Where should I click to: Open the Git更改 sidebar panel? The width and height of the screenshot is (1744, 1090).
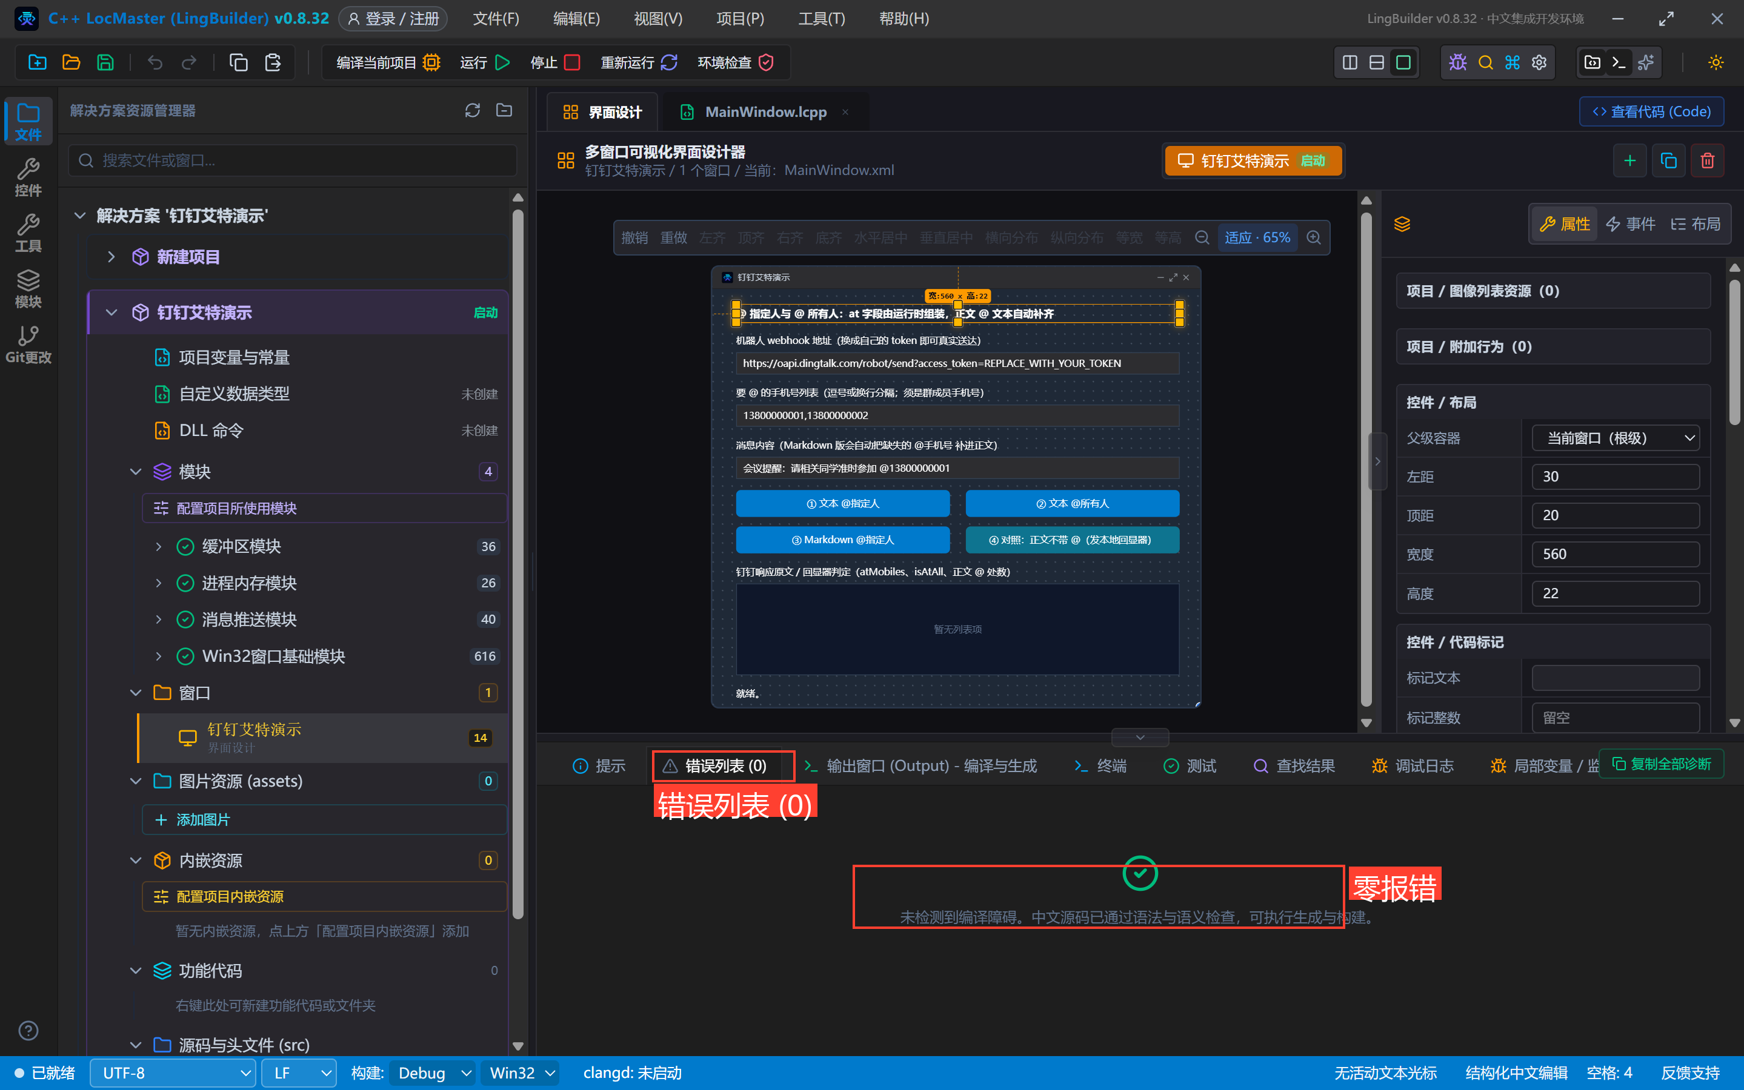tap(28, 344)
